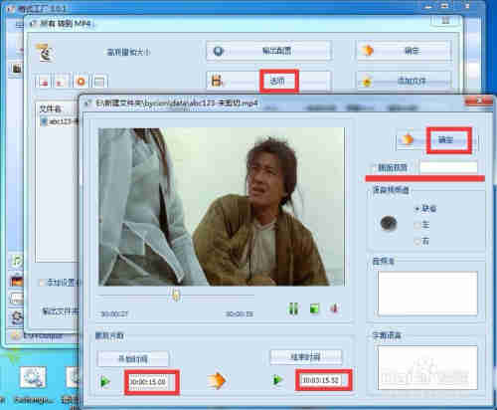Click the 结束时间 button
The height and width of the screenshot is (410, 497).
[x=305, y=357]
